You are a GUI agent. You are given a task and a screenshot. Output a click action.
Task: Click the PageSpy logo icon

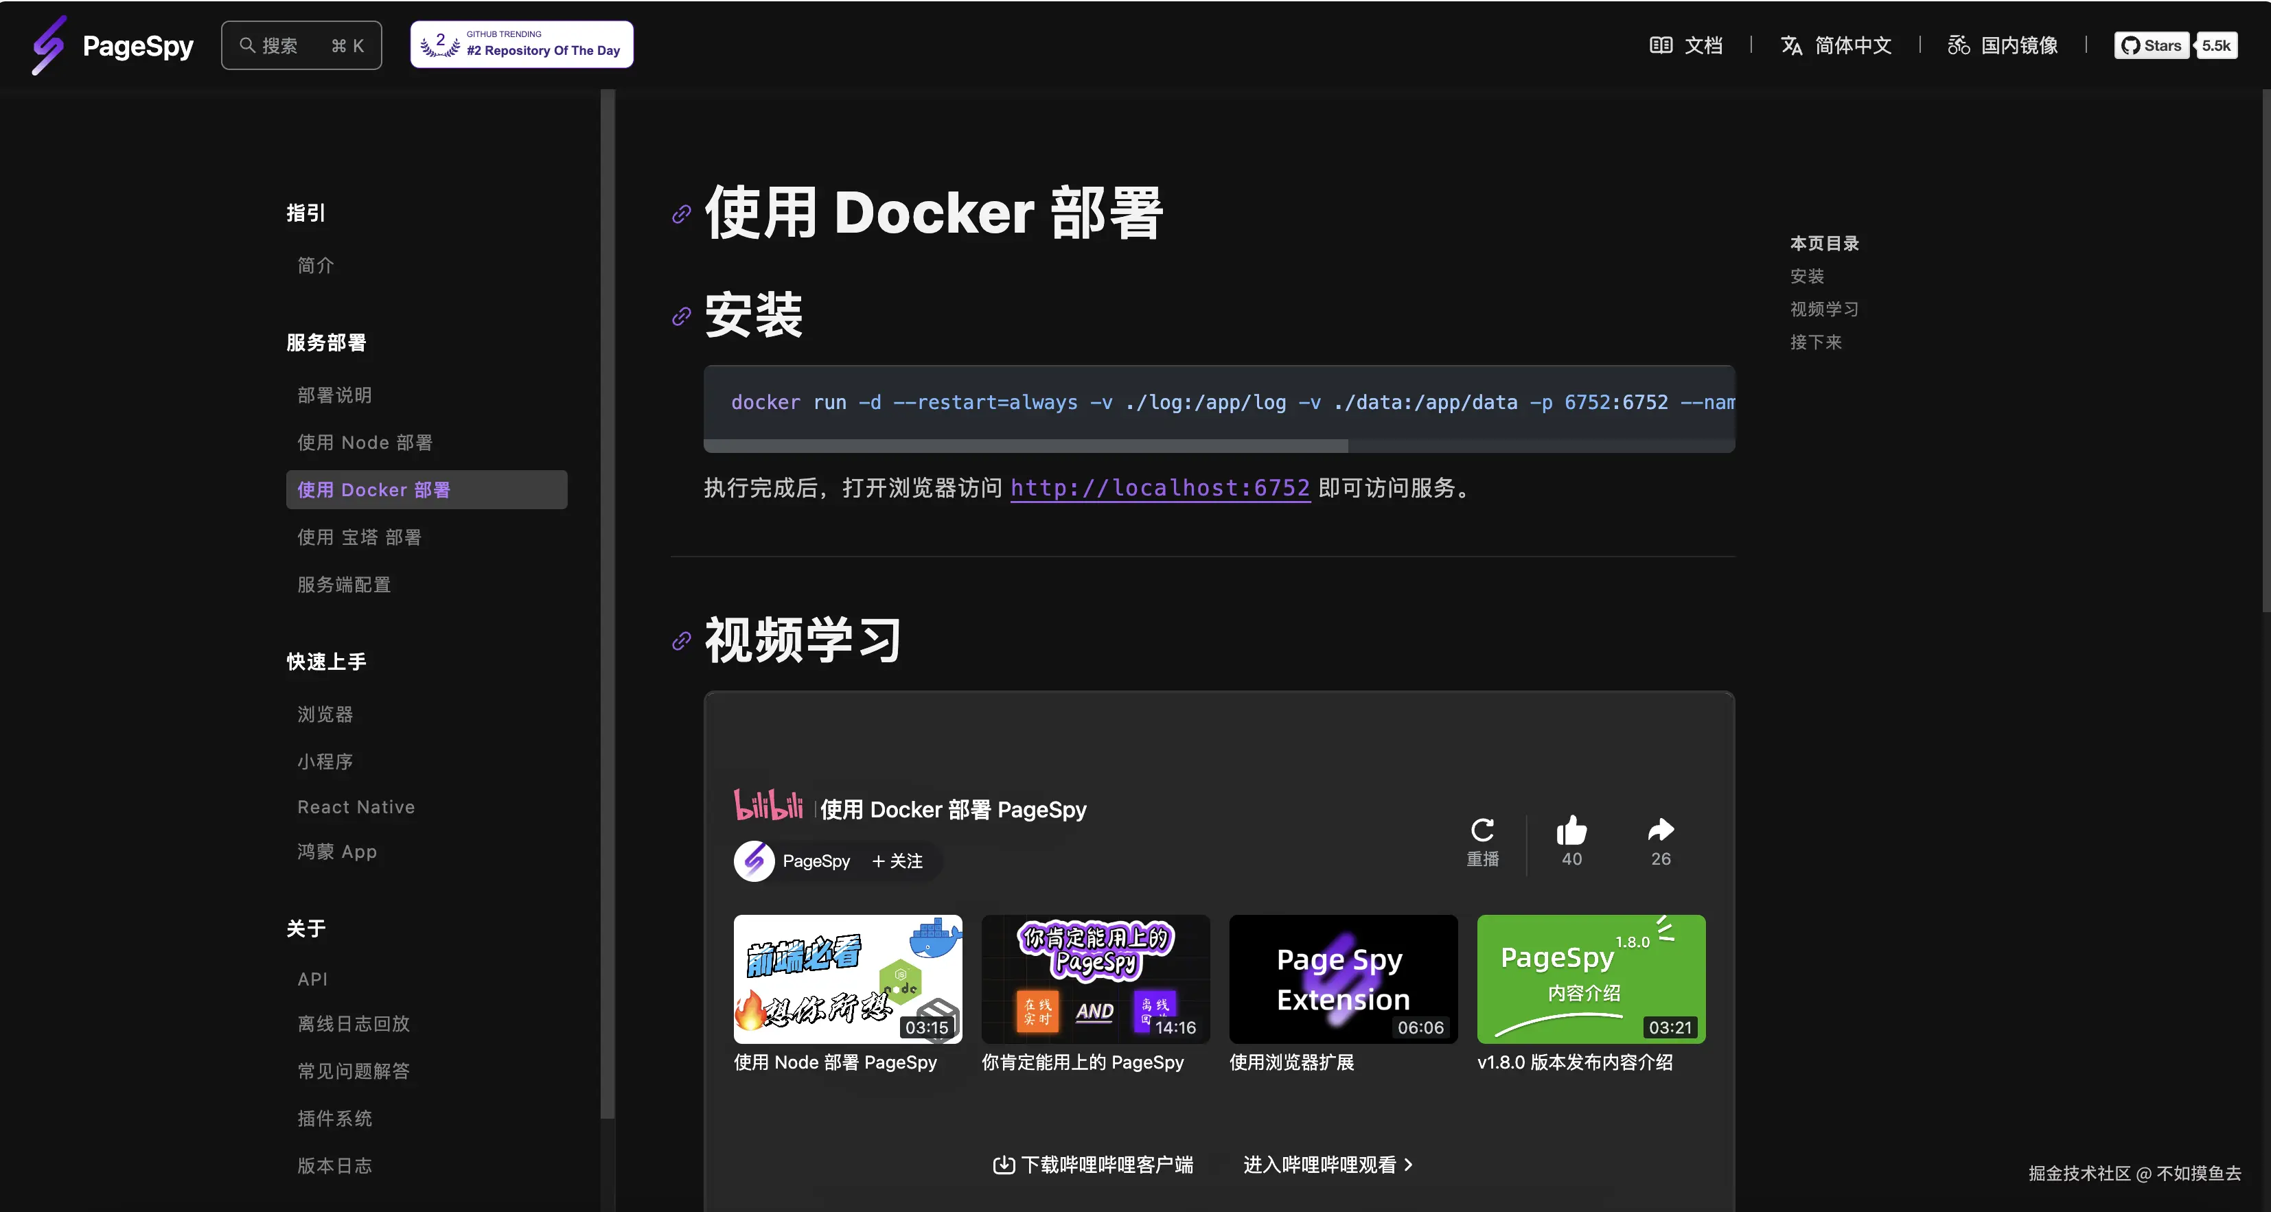[x=49, y=45]
